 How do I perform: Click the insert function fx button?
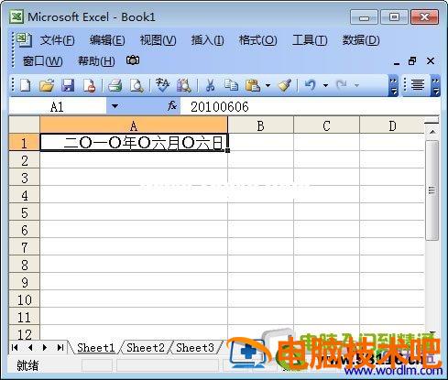pyautogui.click(x=172, y=106)
